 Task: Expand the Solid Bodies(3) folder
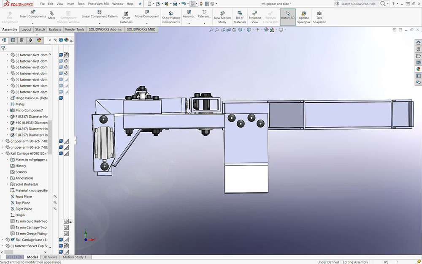[7, 185]
